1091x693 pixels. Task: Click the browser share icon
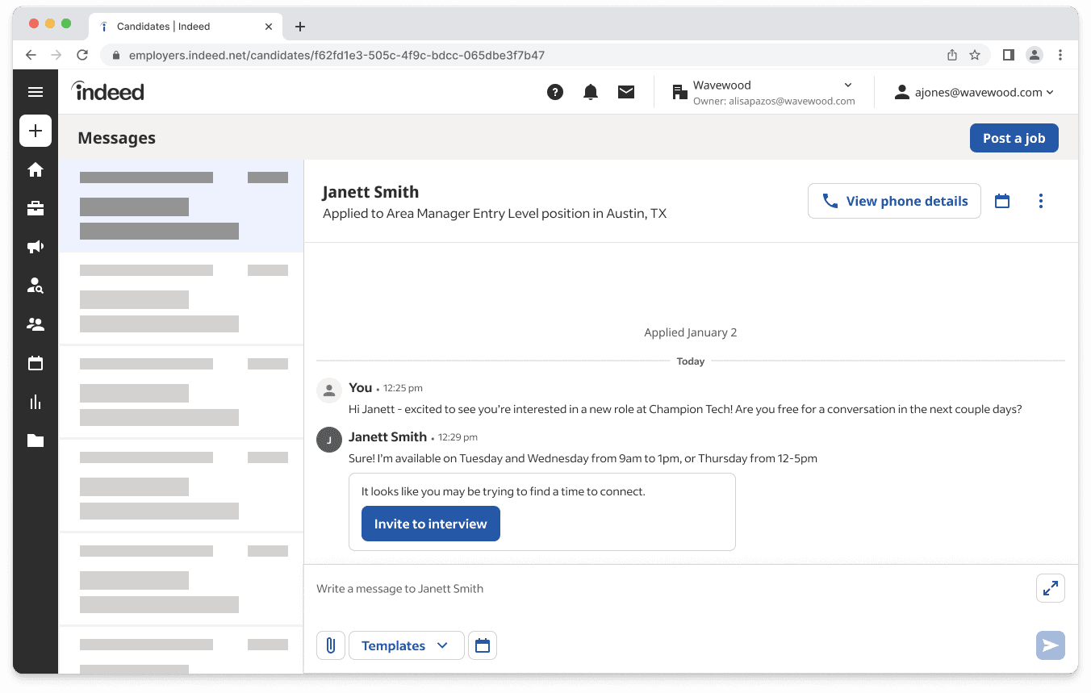(x=952, y=55)
